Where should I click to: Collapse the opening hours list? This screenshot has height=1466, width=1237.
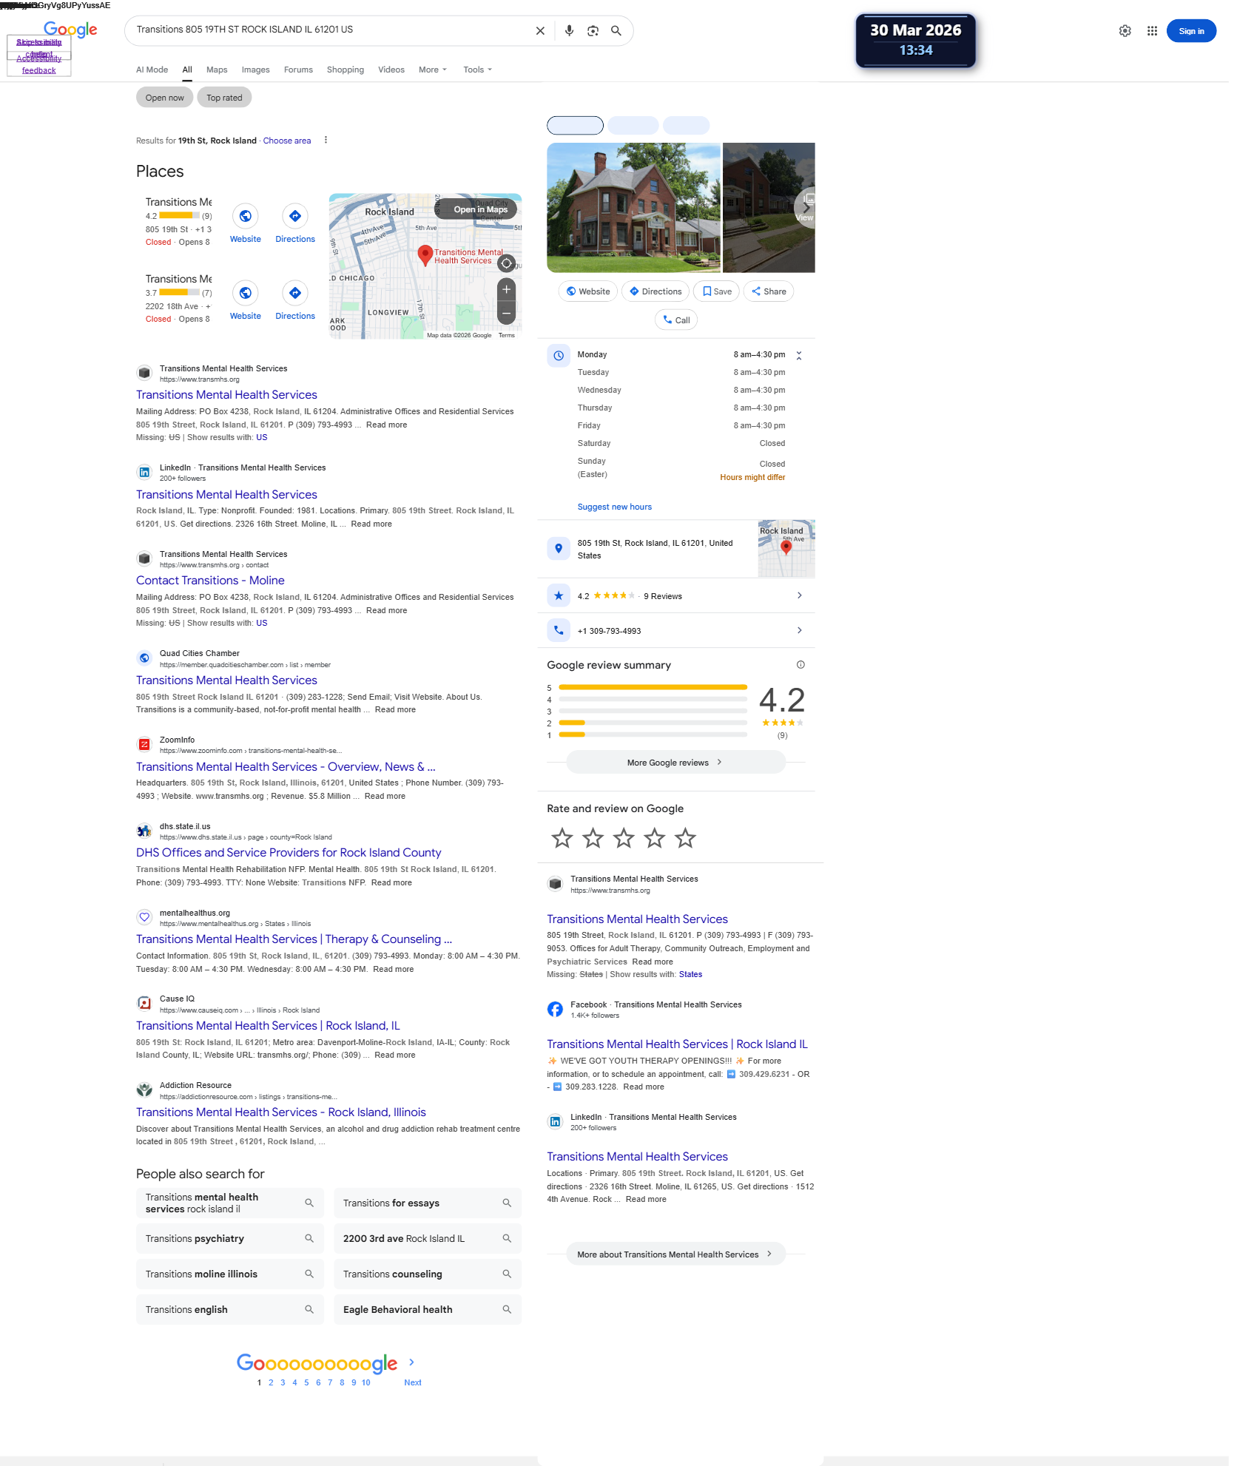(x=799, y=356)
